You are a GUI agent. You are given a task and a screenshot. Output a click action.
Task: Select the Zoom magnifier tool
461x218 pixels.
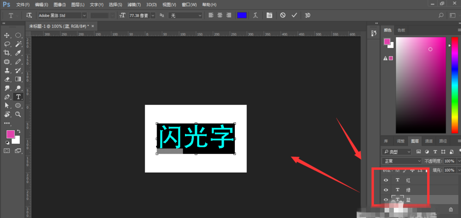pyautogui.click(x=18, y=114)
